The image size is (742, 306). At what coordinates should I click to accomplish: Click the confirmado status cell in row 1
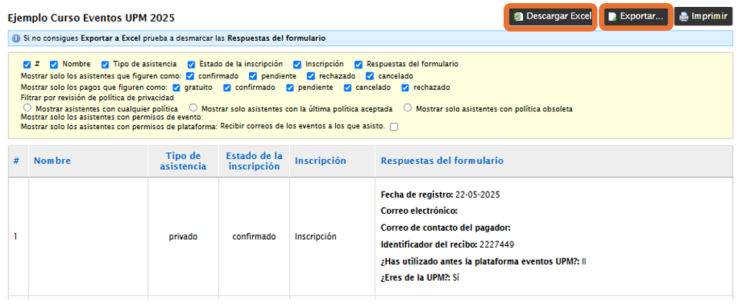pos(254,237)
